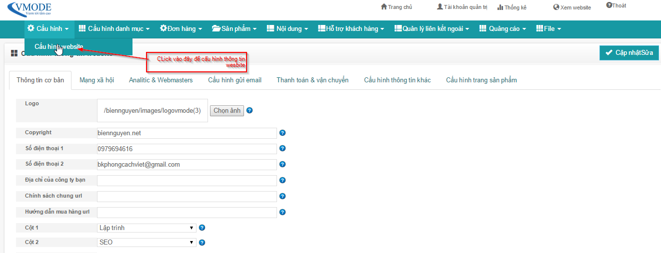This screenshot has height=253, width=661.
Task: Switch to the Mạng xã hội tab
Action: (96, 80)
